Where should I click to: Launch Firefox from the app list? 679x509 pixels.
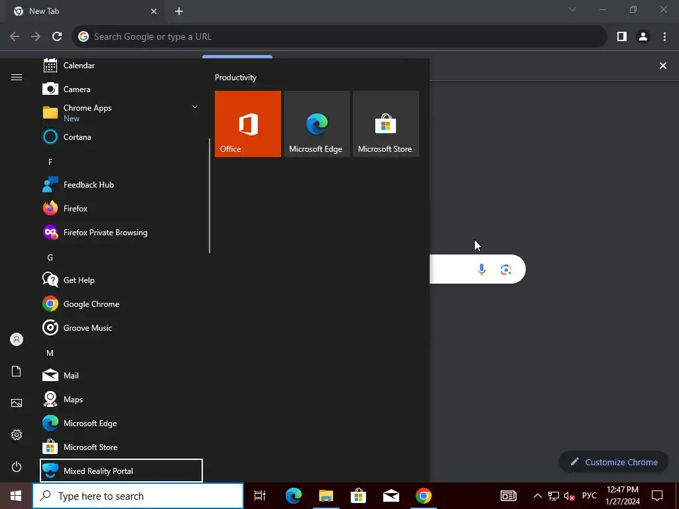121,208
